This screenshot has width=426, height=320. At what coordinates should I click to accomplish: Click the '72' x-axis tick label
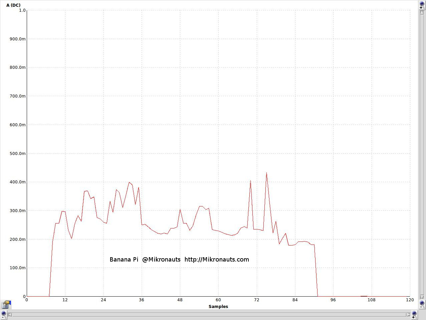point(257,300)
